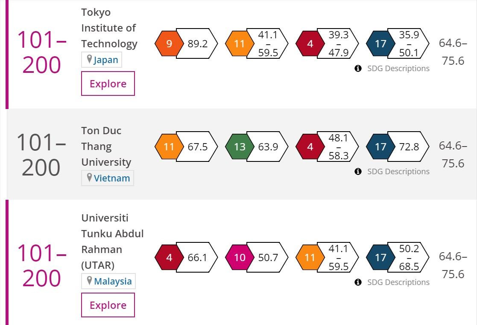The height and width of the screenshot is (325, 477).
Task: Select SDG 4 badge for Tokyo Institute
Action: pos(310,43)
